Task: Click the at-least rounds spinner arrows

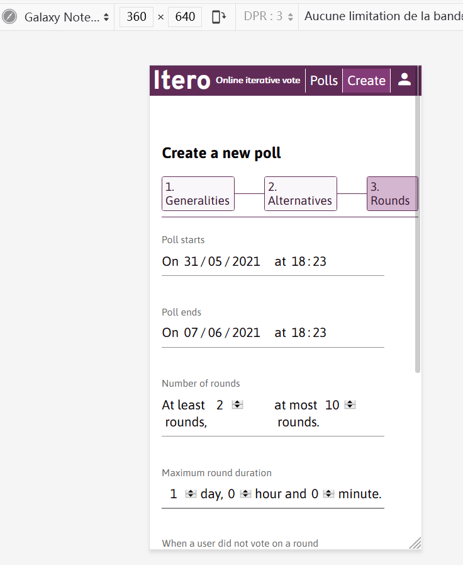Action: pyautogui.click(x=237, y=404)
